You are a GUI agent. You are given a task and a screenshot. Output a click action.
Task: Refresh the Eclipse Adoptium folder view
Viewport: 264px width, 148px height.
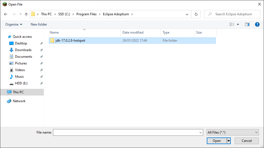tap(196, 14)
